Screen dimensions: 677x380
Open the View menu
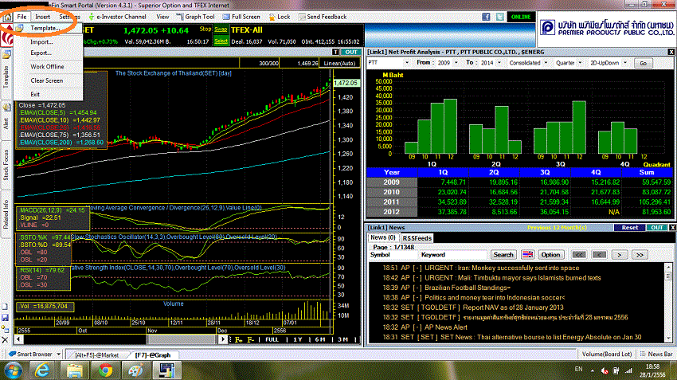click(162, 17)
